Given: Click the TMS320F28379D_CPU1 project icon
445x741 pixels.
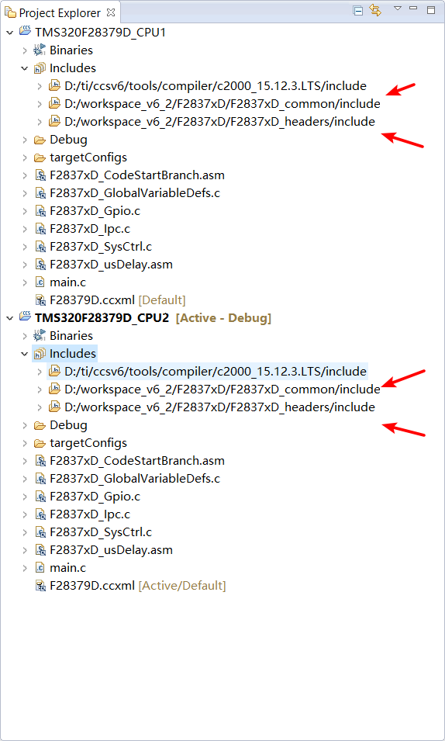Looking at the screenshot, I should tap(25, 32).
